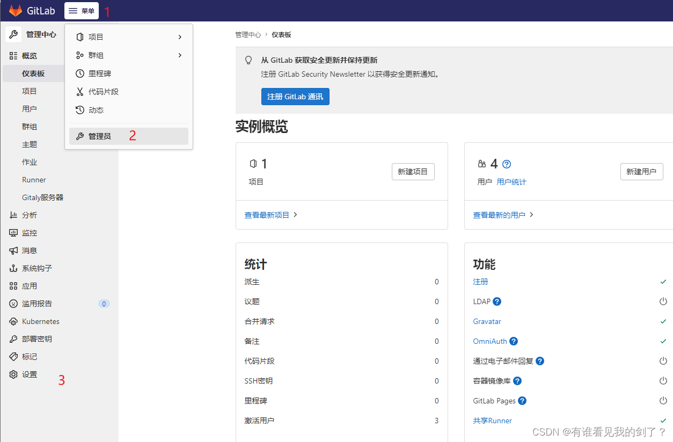Click the SSH密钥 statistics row
The width and height of the screenshot is (673, 442).
(x=341, y=381)
